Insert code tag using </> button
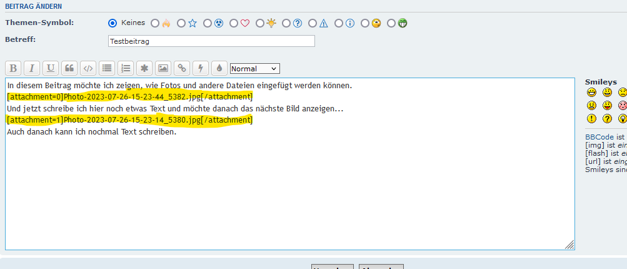This screenshot has width=627, height=269. pos(88,68)
